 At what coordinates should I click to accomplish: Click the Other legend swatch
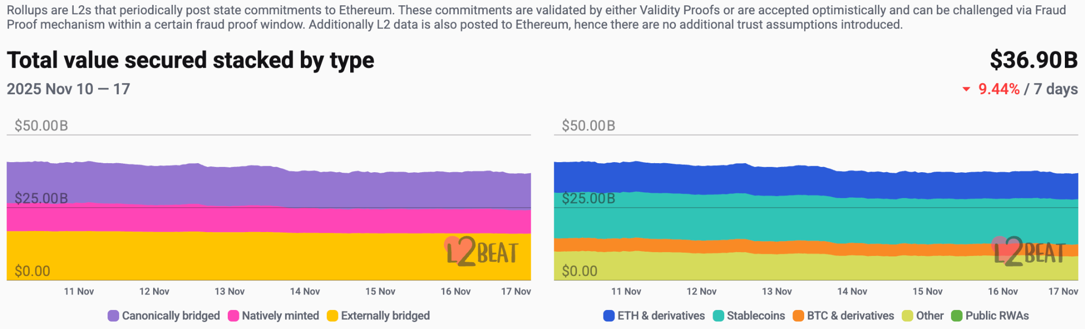(908, 316)
